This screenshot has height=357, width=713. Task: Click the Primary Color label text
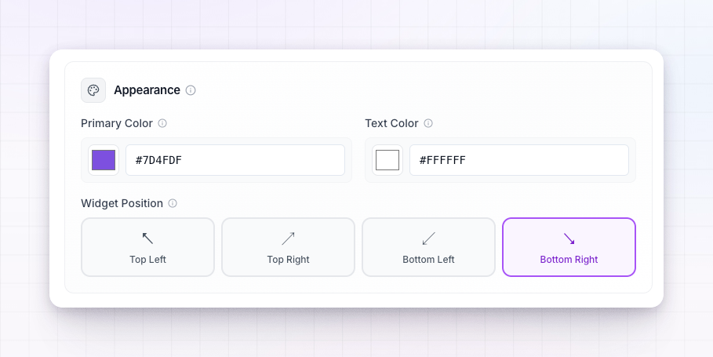[x=117, y=123]
